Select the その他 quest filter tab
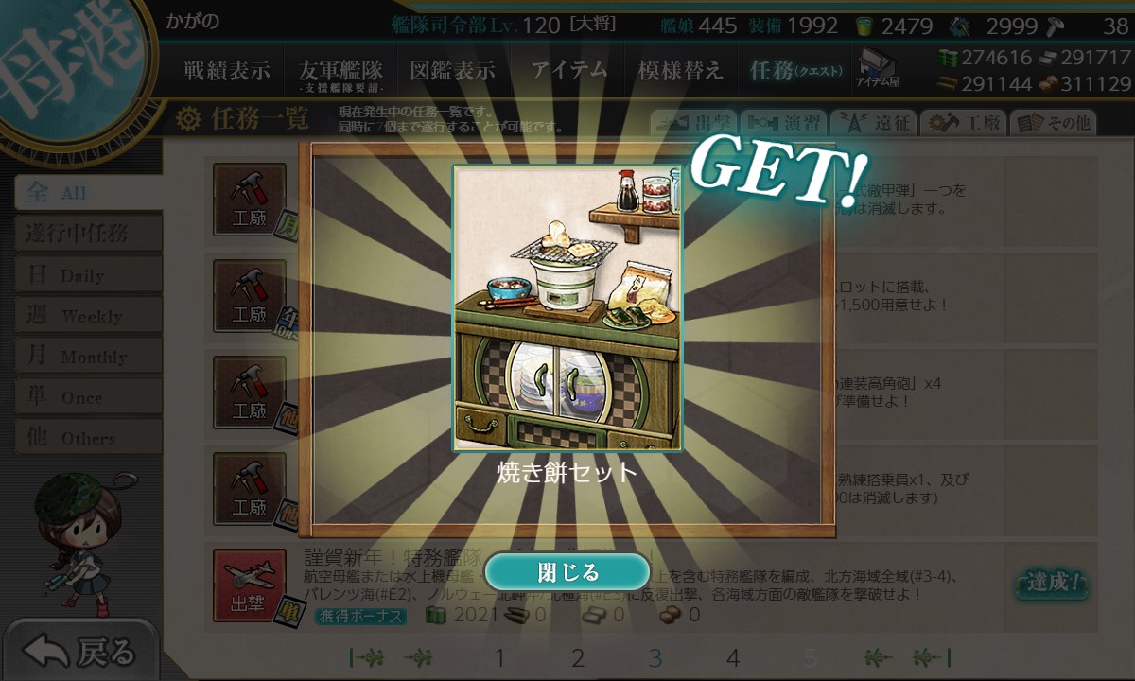Viewport: 1135px width, 681px height. tap(1053, 122)
